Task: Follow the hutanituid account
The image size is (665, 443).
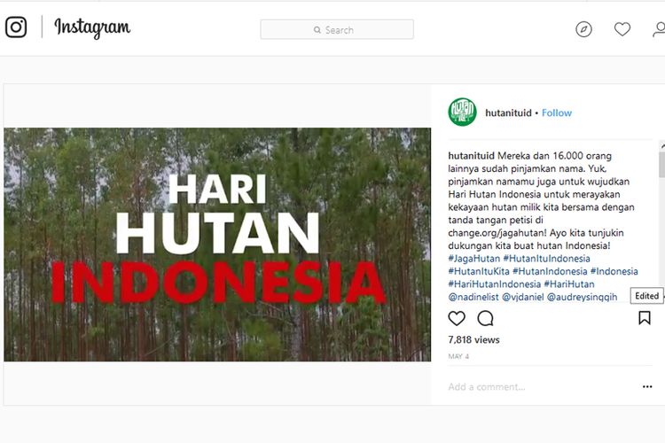Action: (x=557, y=113)
